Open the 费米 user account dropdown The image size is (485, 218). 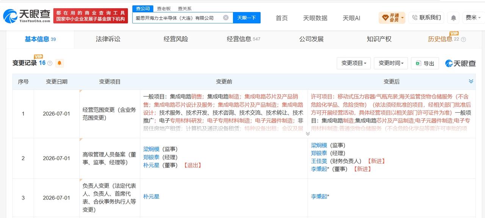point(473,17)
